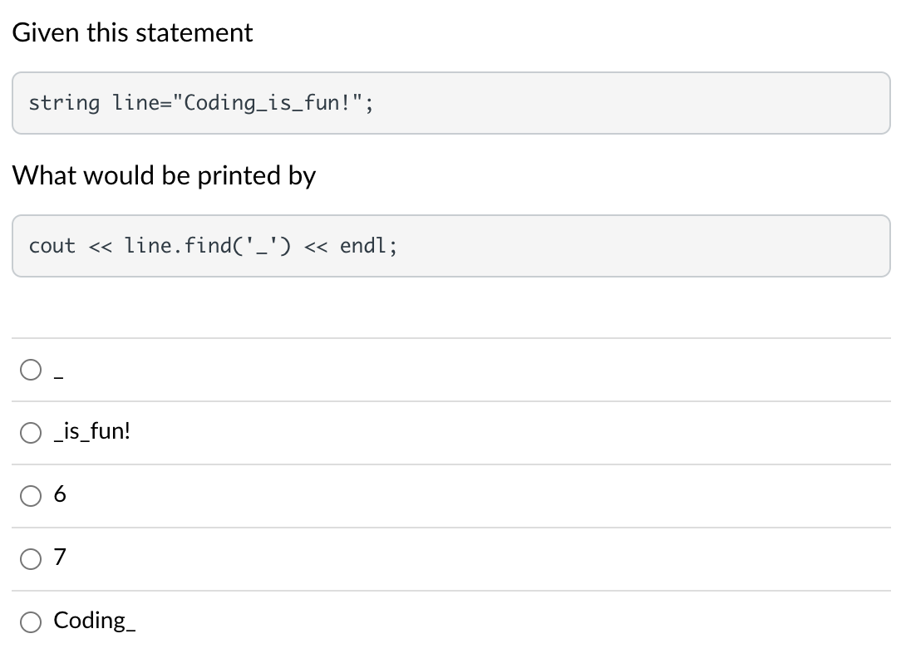Click the "endl" word in the code
This screenshot has height=668, width=901.
tap(363, 246)
